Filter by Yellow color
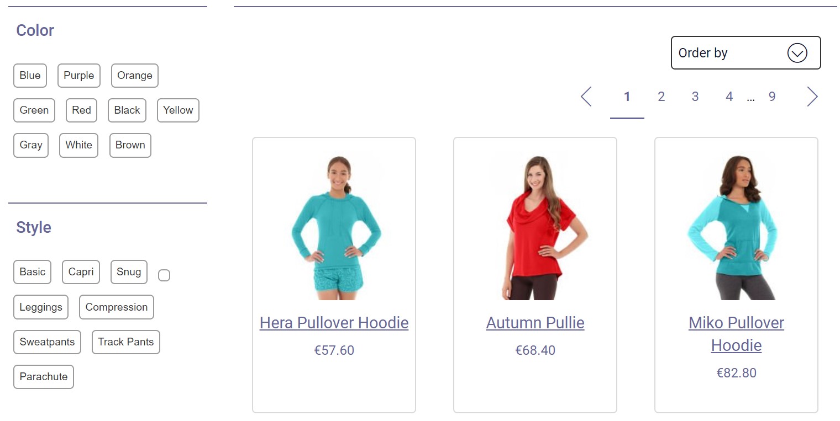This screenshot has width=840, height=421. click(178, 110)
